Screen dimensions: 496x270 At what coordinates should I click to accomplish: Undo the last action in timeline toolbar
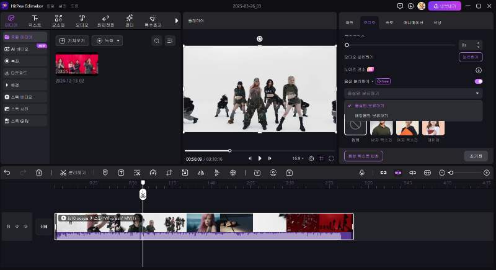[x=7, y=173]
